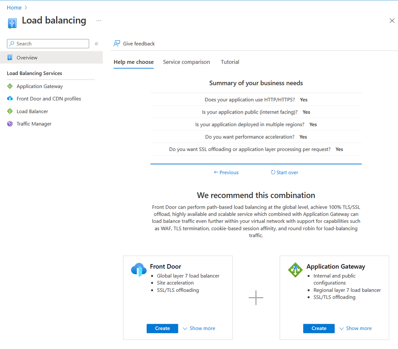This screenshot has height=349, width=398.
Task: Click 'Does your application use HTTP/HTTPS?' question
Action: tap(250, 100)
